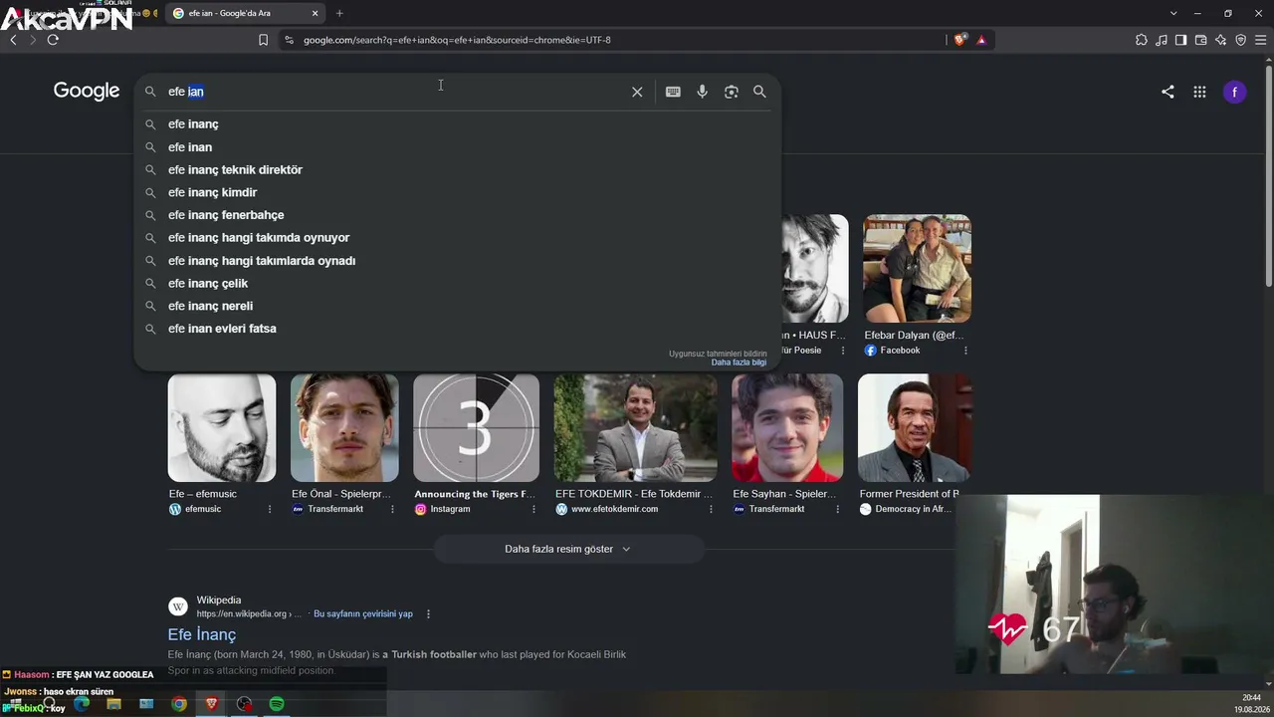Open the Brave Wallet icon

pos(1200,40)
